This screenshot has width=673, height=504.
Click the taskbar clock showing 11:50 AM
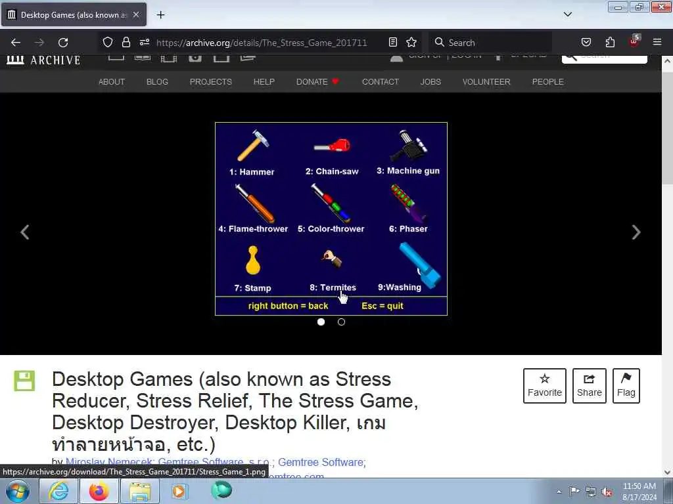pos(639,491)
